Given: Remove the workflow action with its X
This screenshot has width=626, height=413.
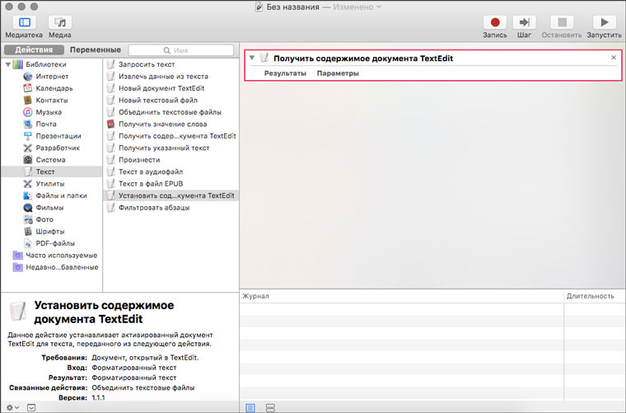Looking at the screenshot, I should (614, 58).
